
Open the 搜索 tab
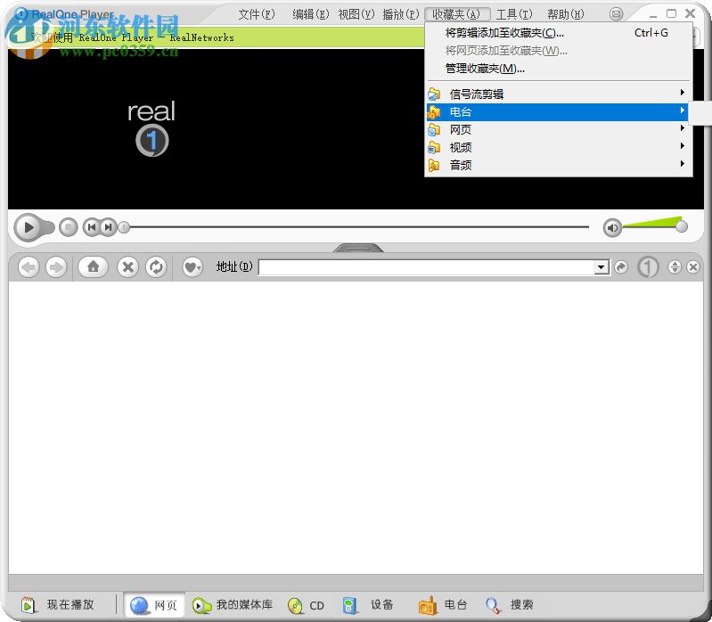pyautogui.click(x=510, y=605)
